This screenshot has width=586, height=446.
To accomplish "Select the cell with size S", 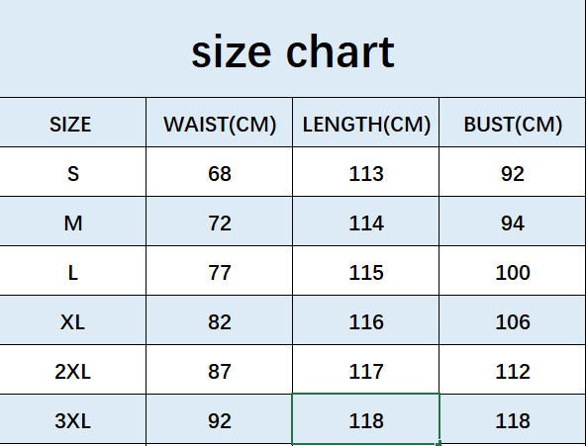I will point(73,172).
